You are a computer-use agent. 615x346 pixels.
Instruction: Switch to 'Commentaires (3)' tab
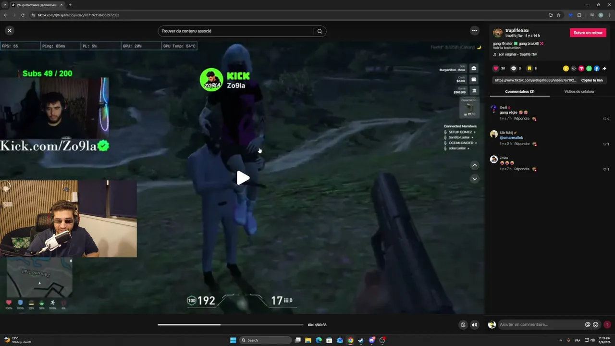tap(519, 91)
